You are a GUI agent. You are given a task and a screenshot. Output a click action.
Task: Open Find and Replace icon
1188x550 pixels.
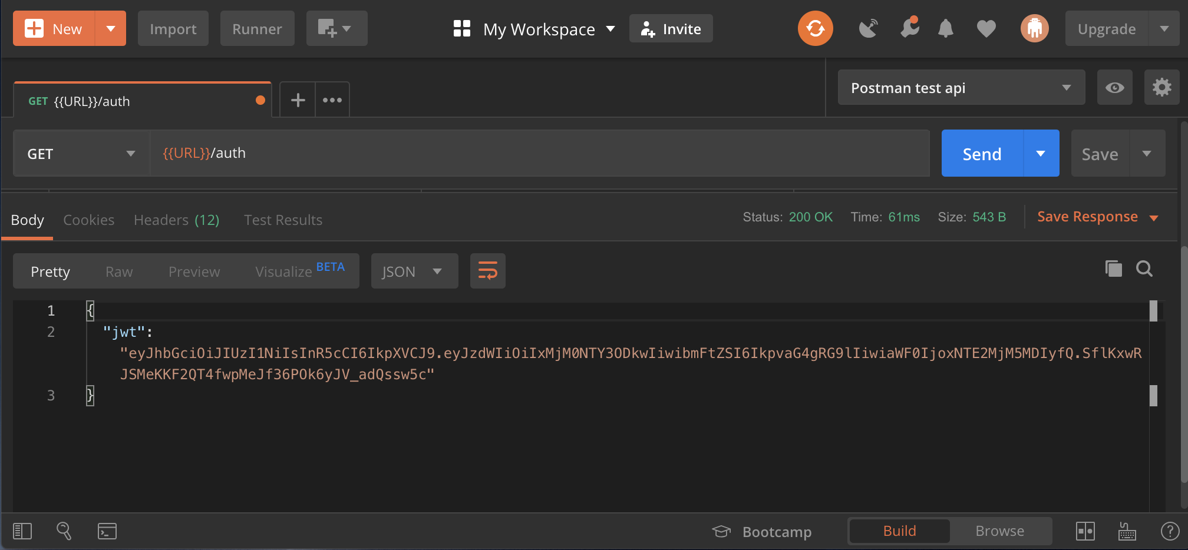coord(64,531)
